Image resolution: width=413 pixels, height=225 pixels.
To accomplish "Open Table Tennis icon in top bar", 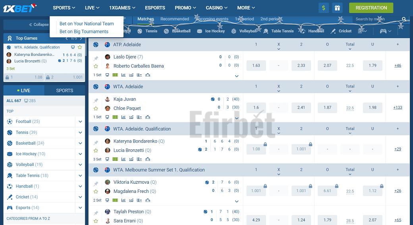I will (266, 31).
